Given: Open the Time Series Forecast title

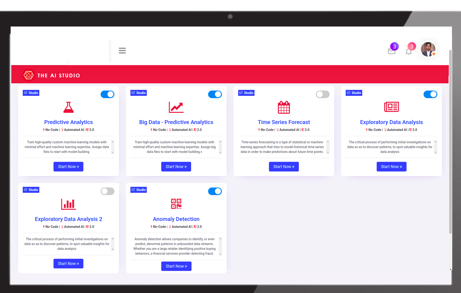Looking at the screenshot, I should click(x=284, y=122).
